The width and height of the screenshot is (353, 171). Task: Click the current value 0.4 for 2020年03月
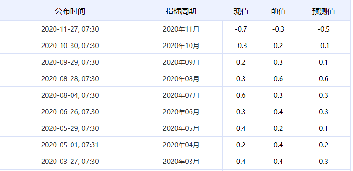241,162
